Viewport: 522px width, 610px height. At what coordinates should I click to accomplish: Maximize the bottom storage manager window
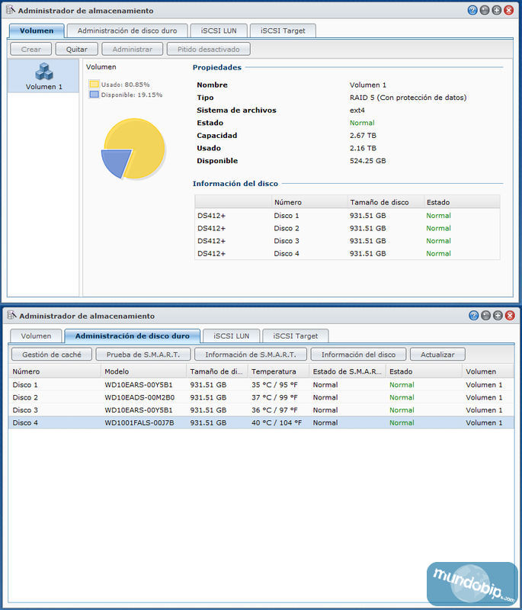[498, 316]
